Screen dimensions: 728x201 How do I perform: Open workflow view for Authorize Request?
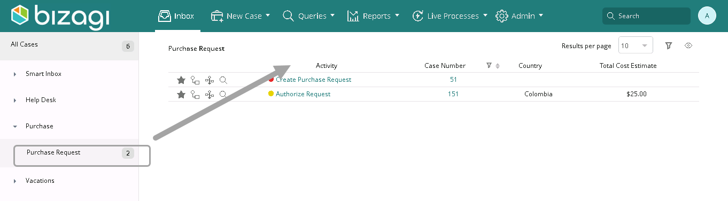tap(195, 94)
